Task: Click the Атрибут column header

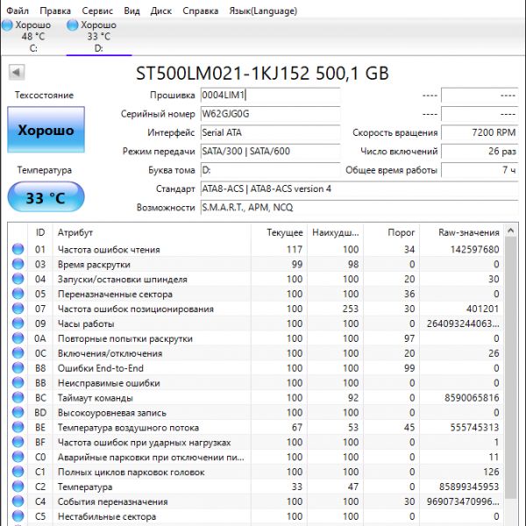Action: pyautogui.click(x=152, y=232)
